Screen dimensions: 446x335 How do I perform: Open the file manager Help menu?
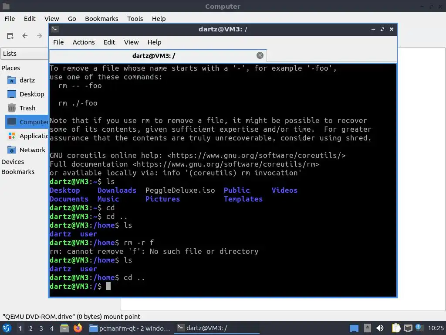(x=159, y=18)
